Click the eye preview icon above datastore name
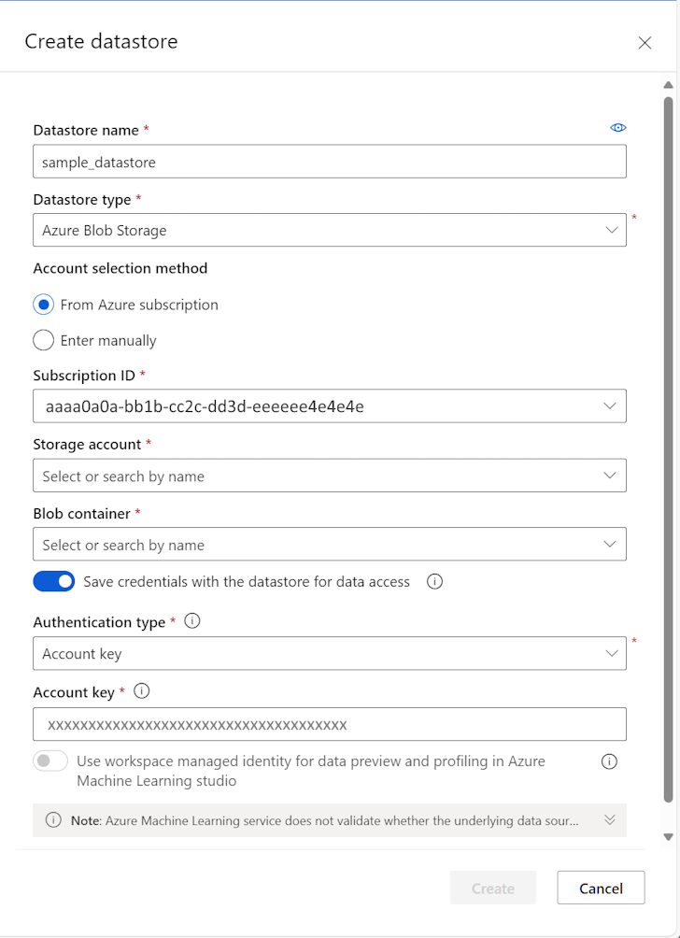This screenshot has height=938, width=680. click(617, 128)
